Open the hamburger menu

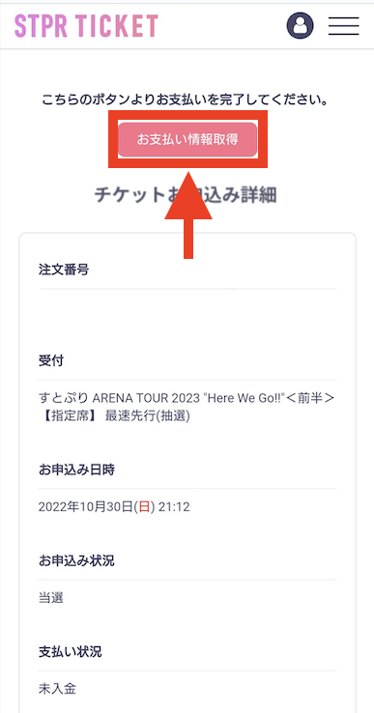pos(344,25)
